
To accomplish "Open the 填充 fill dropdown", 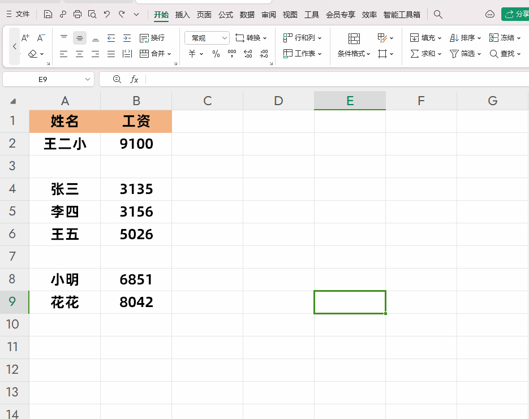I will pyautogui.click(x=425, y=38).
